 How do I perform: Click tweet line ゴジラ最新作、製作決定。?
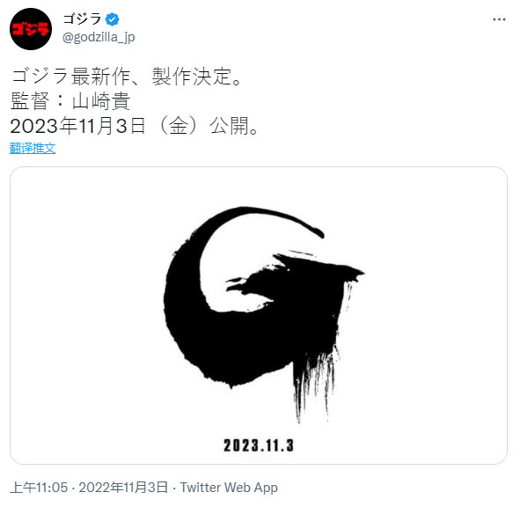pos(127,77)
